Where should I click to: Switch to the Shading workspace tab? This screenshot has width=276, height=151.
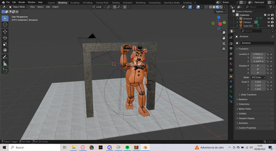pyautogui.click(x=116, y=3)
